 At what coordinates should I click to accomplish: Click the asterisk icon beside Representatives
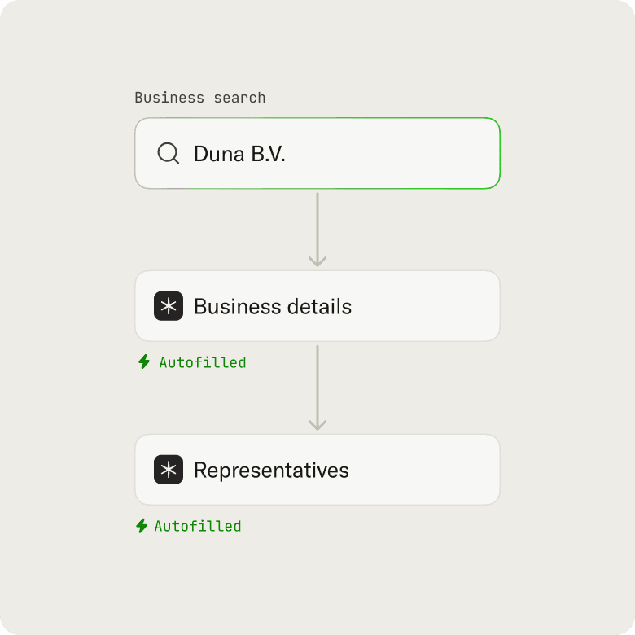(169, 470)
